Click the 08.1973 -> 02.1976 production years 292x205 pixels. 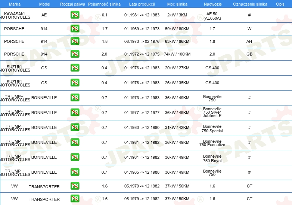click(142, 41)
